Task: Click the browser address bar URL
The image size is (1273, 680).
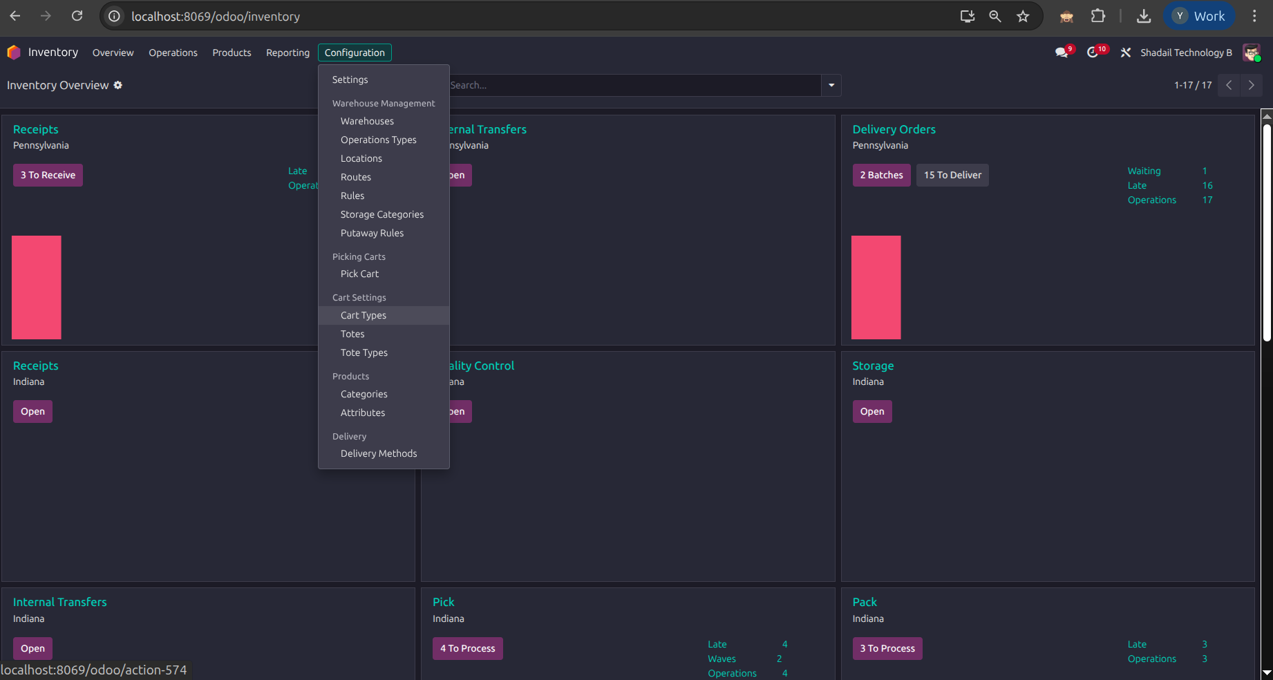Action: click(216, 16)
